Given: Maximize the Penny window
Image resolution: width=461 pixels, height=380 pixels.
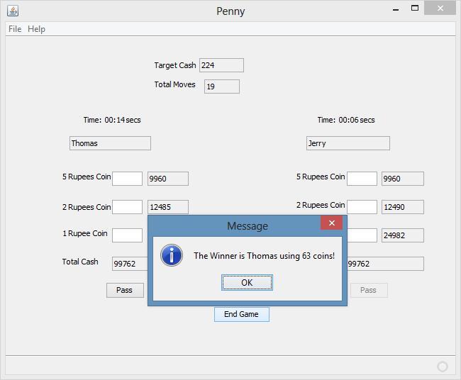Looking at the screenshot, I should tap(416, 9).
